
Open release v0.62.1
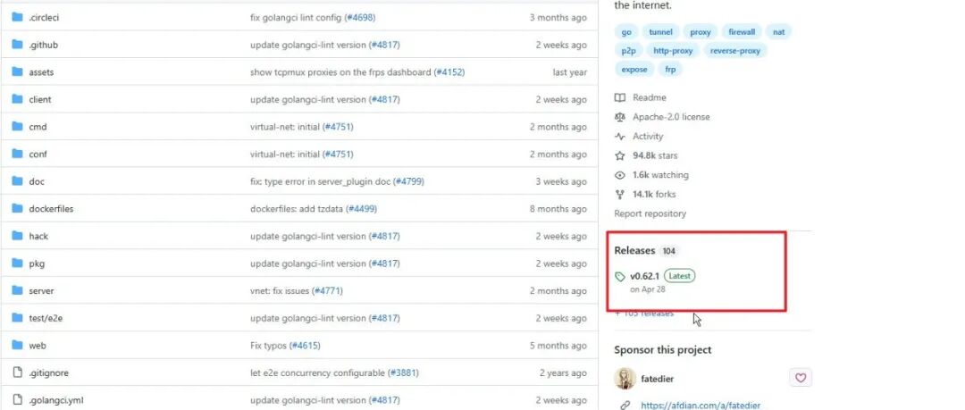(644, 276)
